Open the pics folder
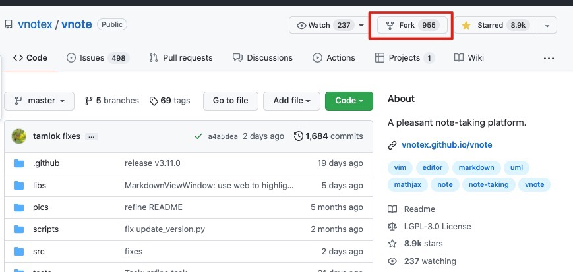 (41, 207)
